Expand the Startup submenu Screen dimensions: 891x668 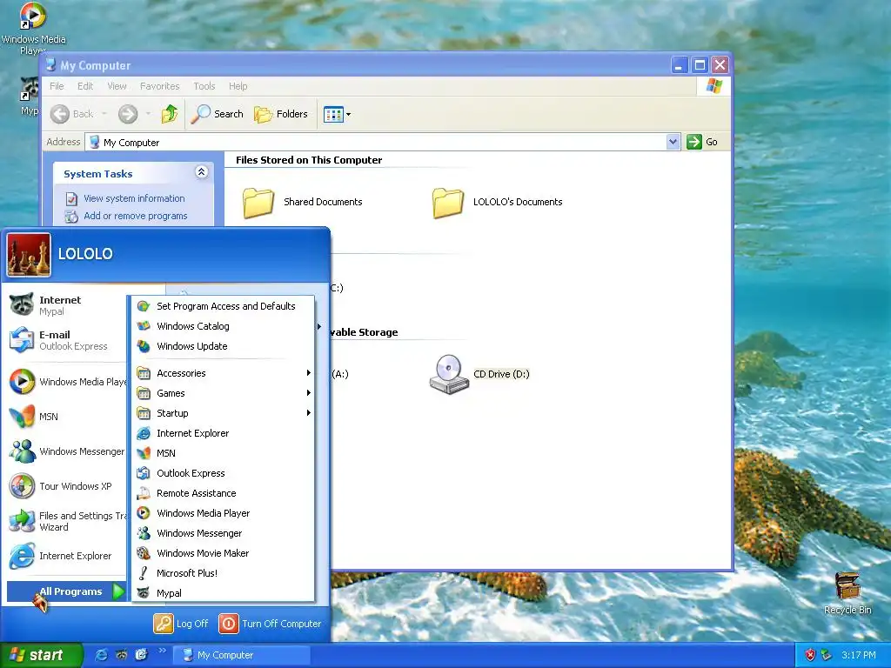click(224, 413)
